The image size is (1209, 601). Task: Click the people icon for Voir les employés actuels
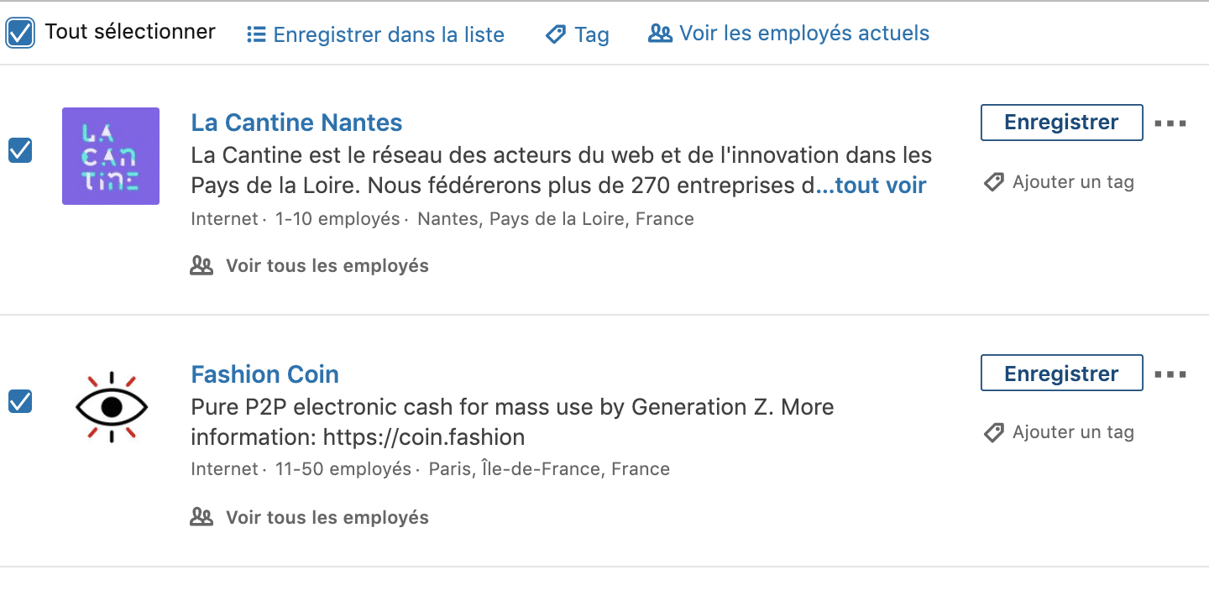tap(661, 34)
